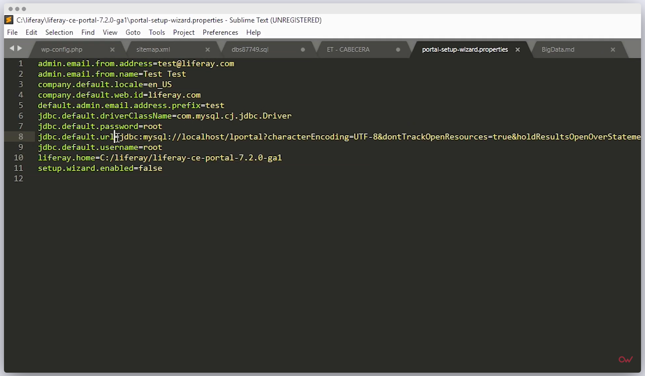Click text 'admin.email.from.address=test@liferay.com'
Viewport: 645px width, 376px height.
click(x=136, y=63)
